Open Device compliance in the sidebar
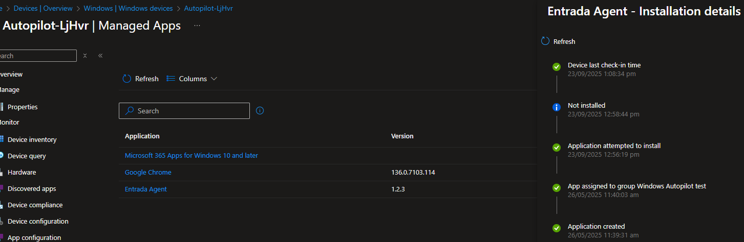The height and width of the screenshot is (242, 744). [35, 205]
